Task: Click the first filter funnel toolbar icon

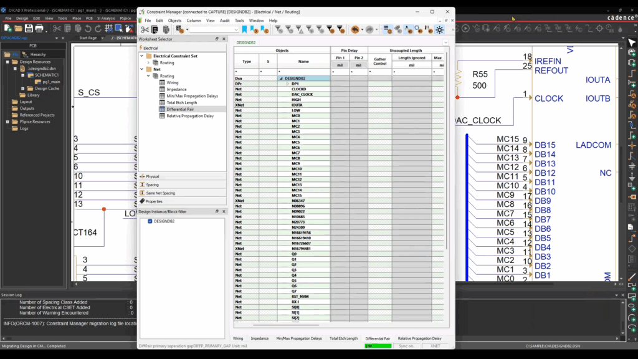Action: [x=279, y=29]
